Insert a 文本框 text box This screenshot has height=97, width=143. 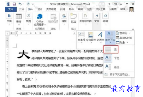[81, 38]
